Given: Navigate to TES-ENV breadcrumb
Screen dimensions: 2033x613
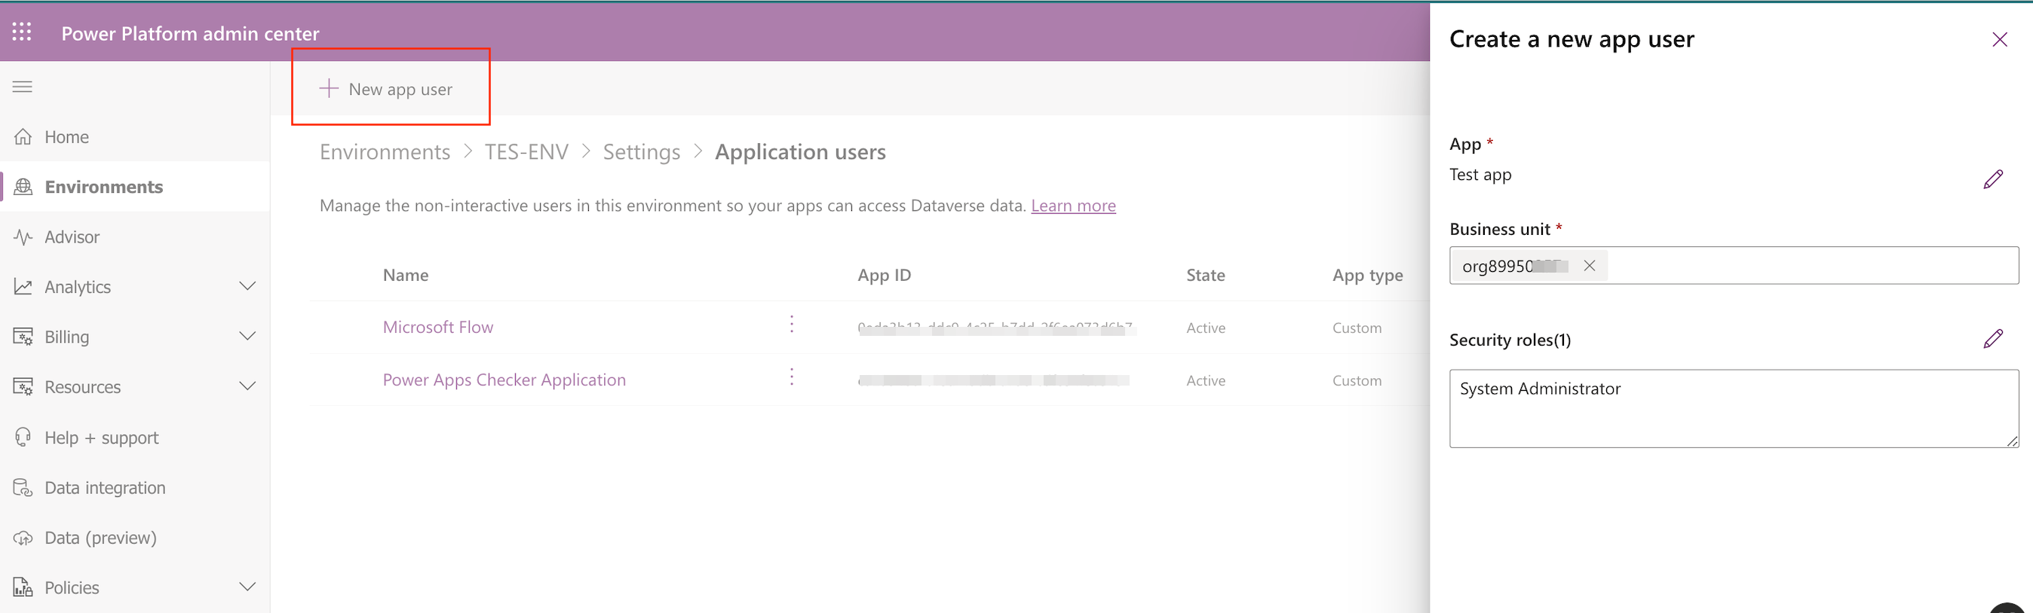Looking at the screenshot, I should pyautogui.click(x=526, y=151).
